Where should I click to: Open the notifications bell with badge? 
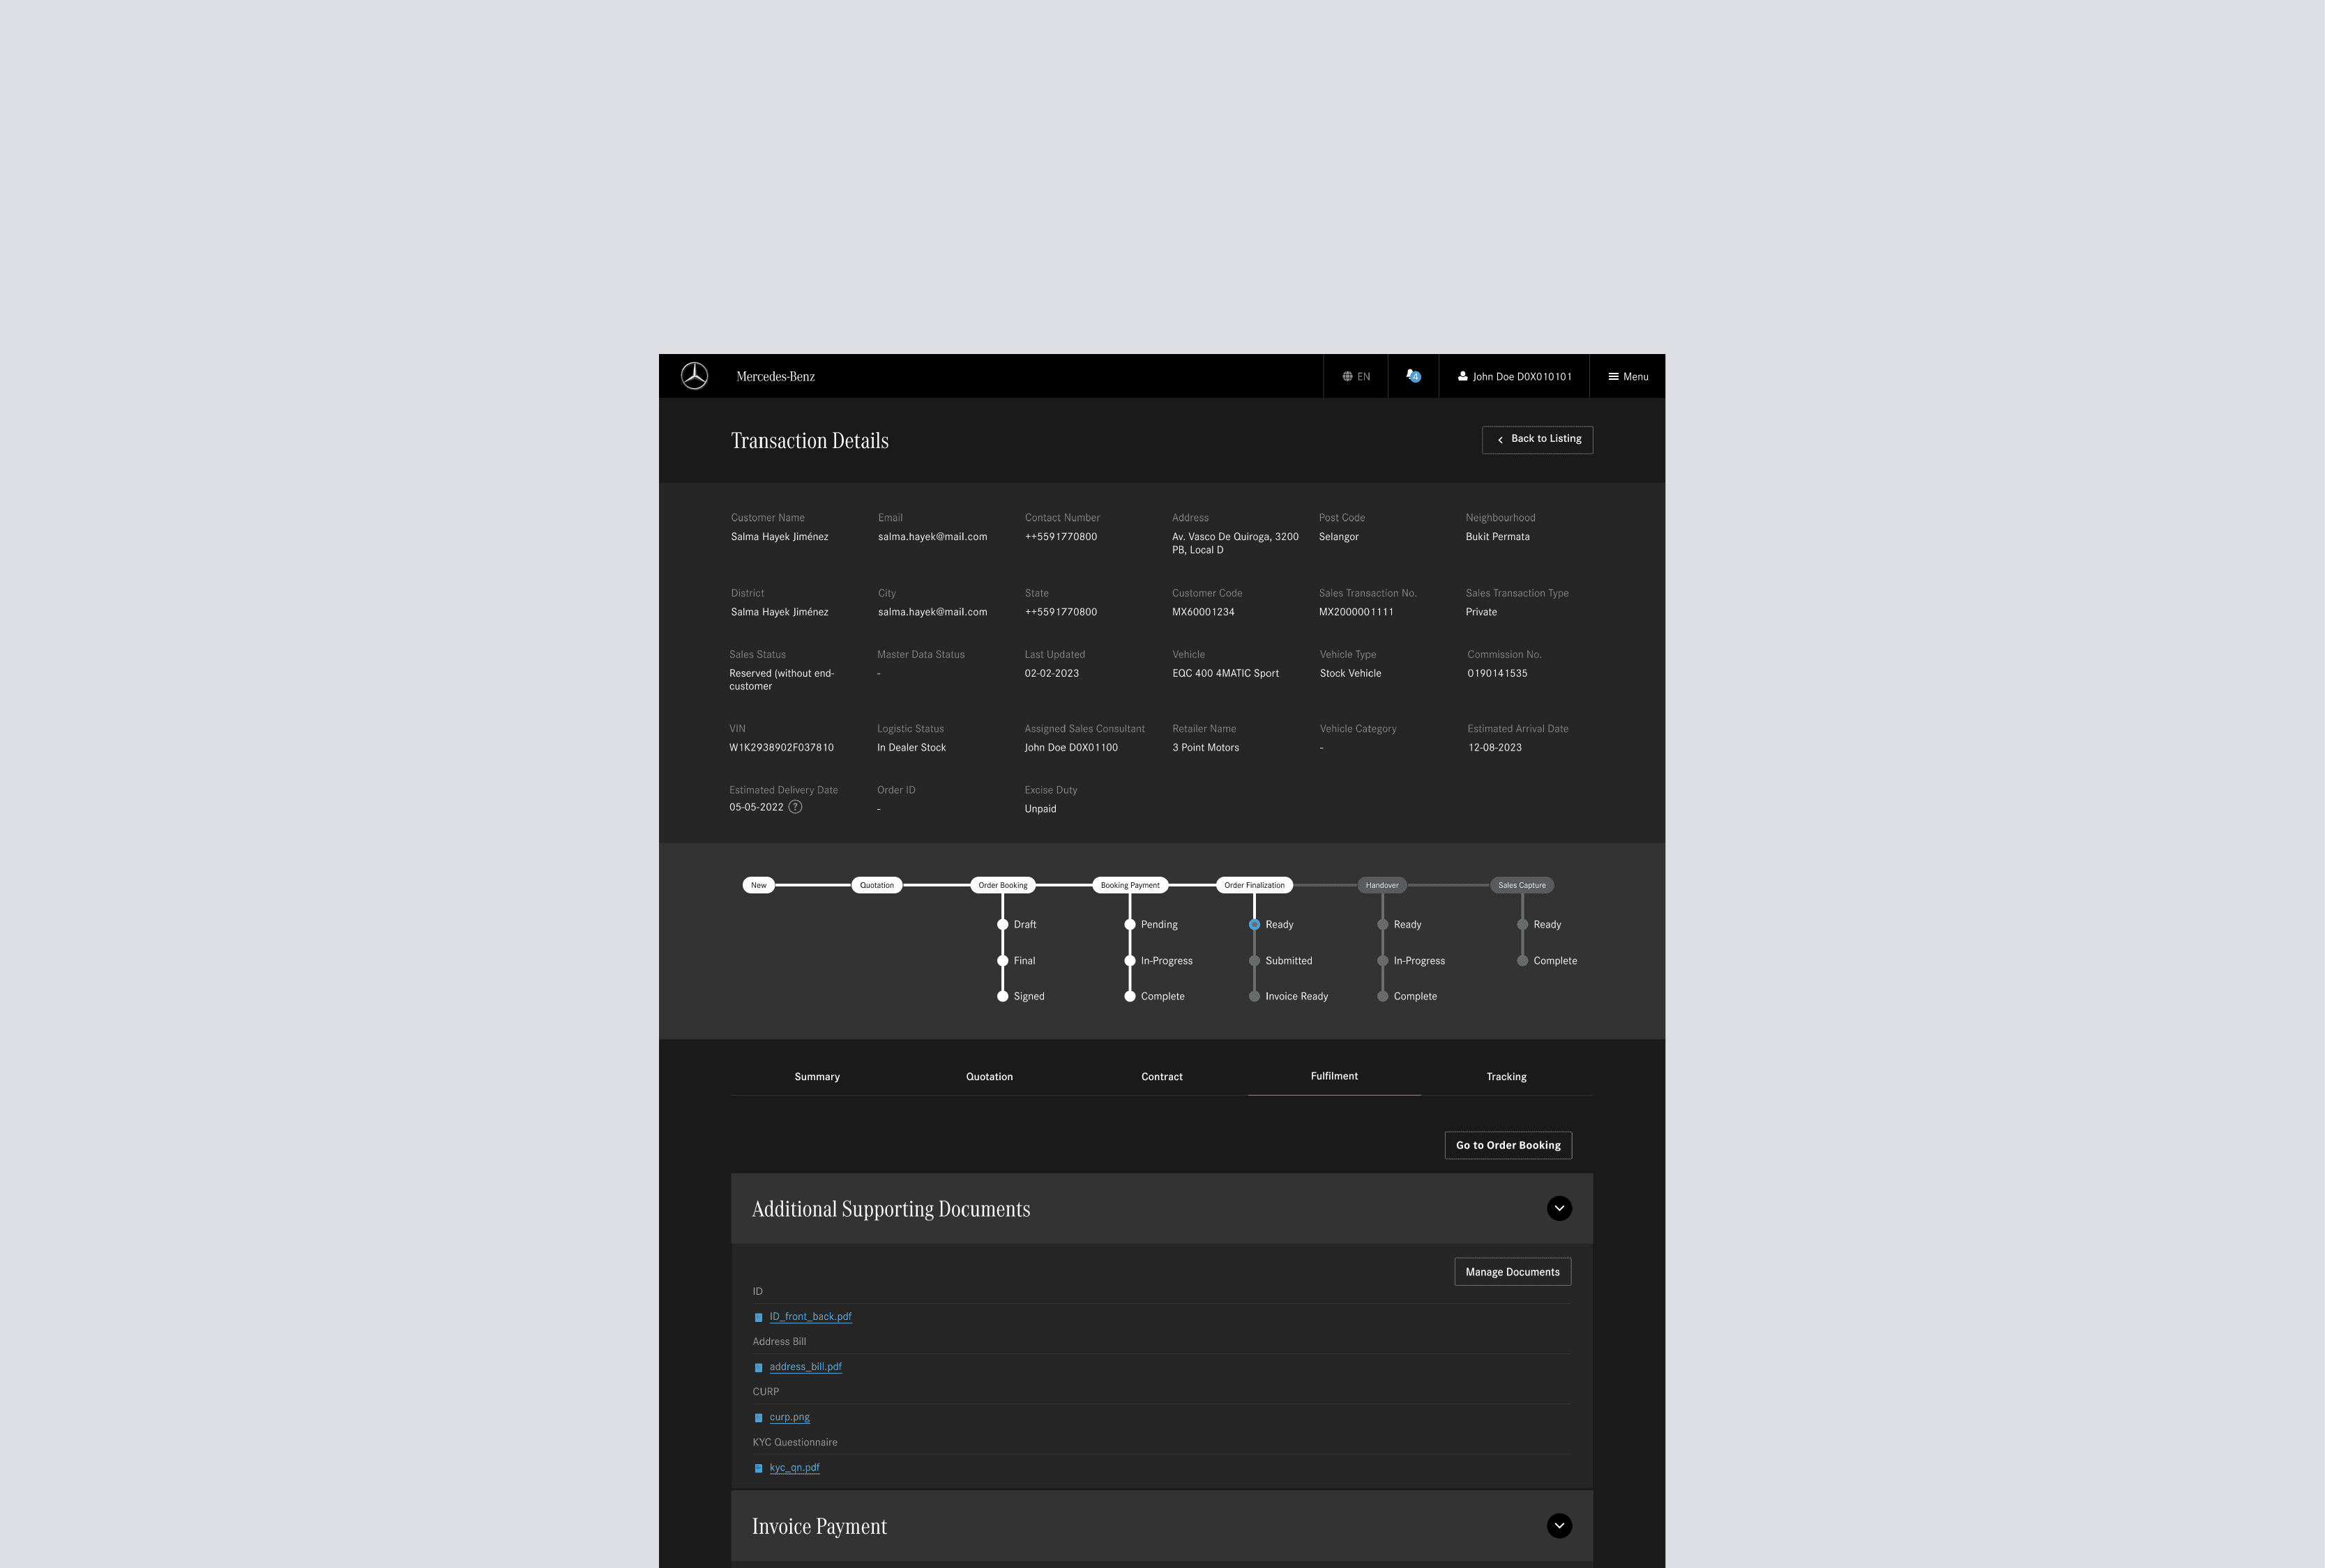pos(1413,376)
